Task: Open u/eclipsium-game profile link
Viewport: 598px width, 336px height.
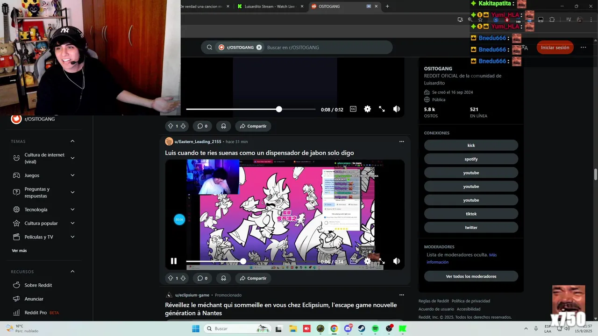Action: click(192, 295)
